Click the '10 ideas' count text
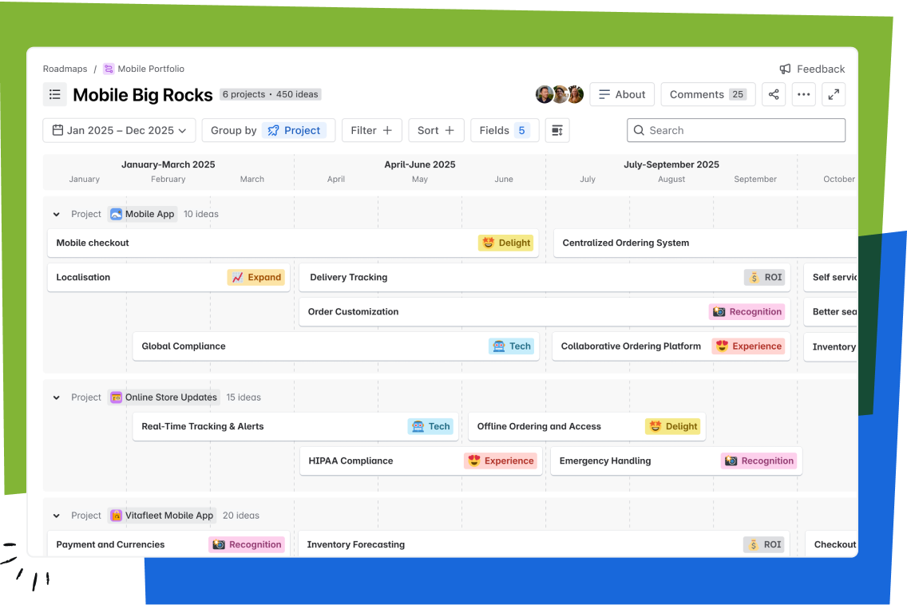 (x=200, y=214)
